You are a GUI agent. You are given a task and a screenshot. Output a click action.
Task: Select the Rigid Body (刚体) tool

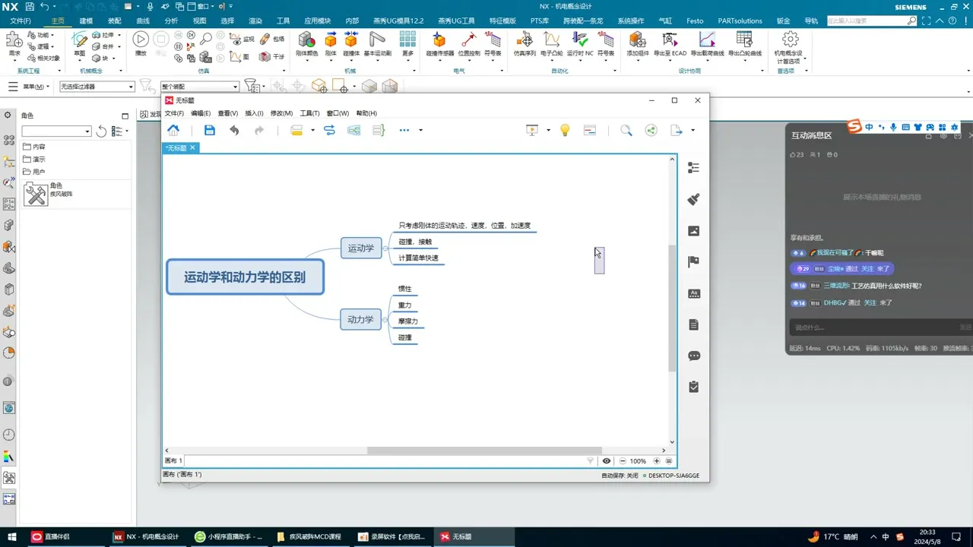331,43
